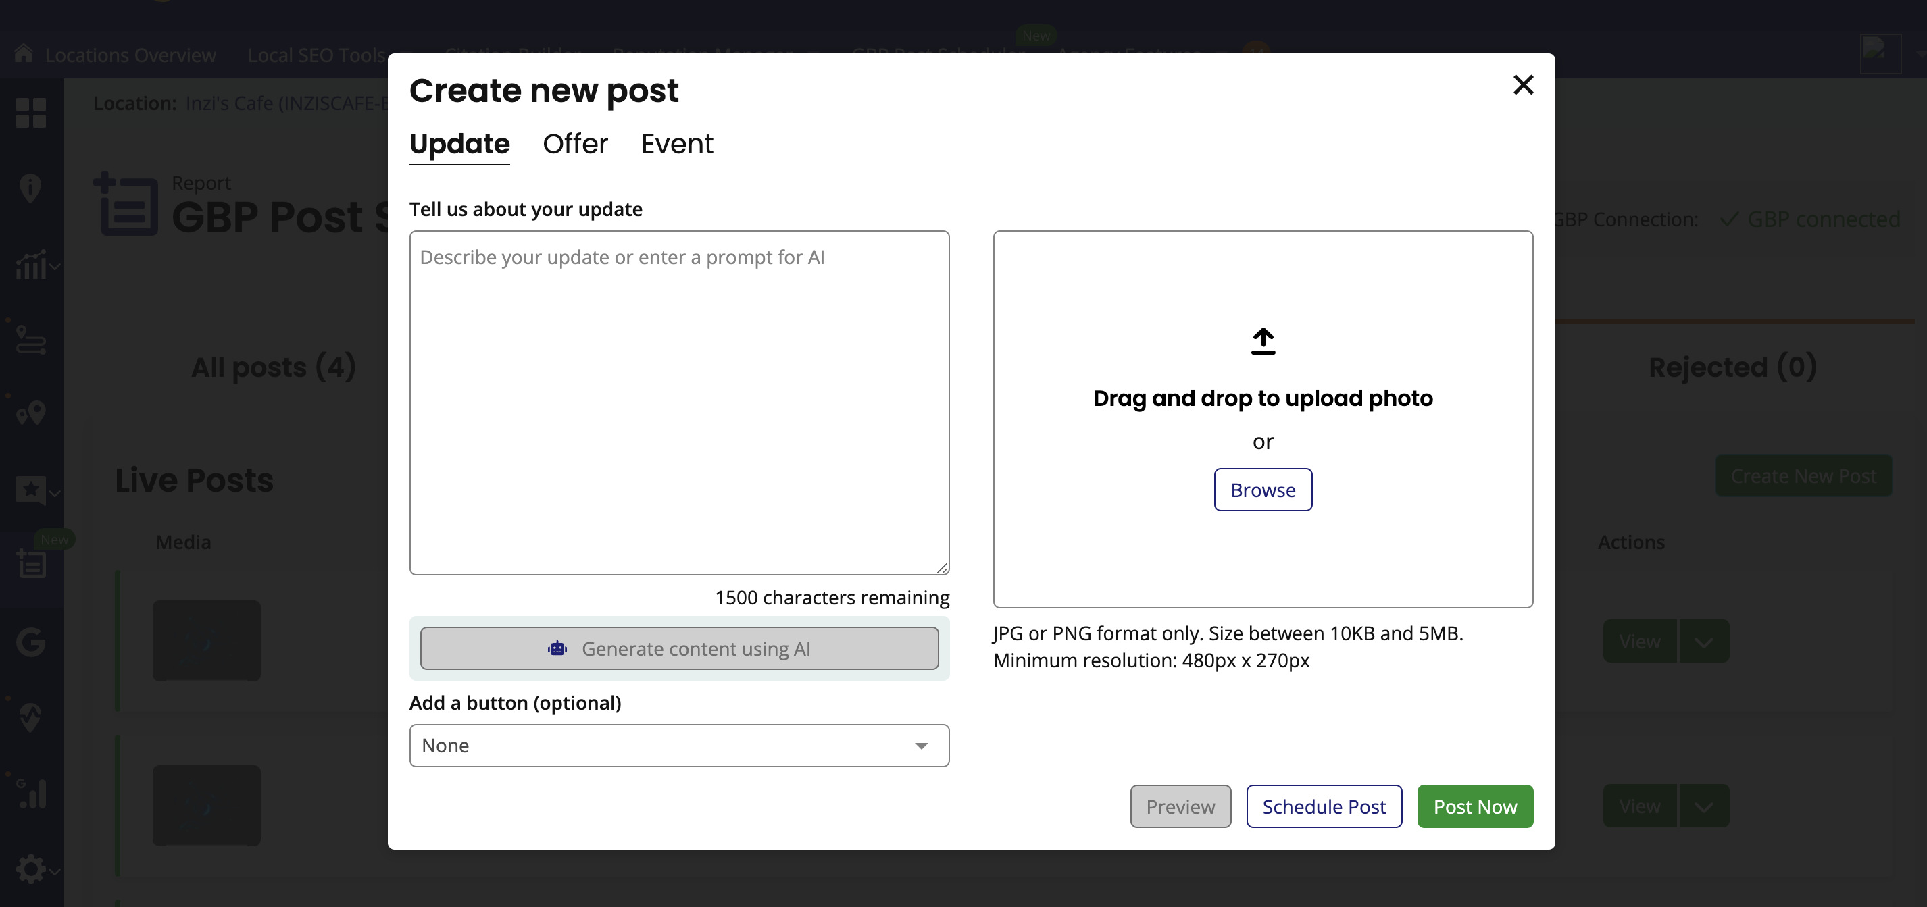Open the Google analytics bars sidebar icon
The image size is (1927, 907).
31,794
